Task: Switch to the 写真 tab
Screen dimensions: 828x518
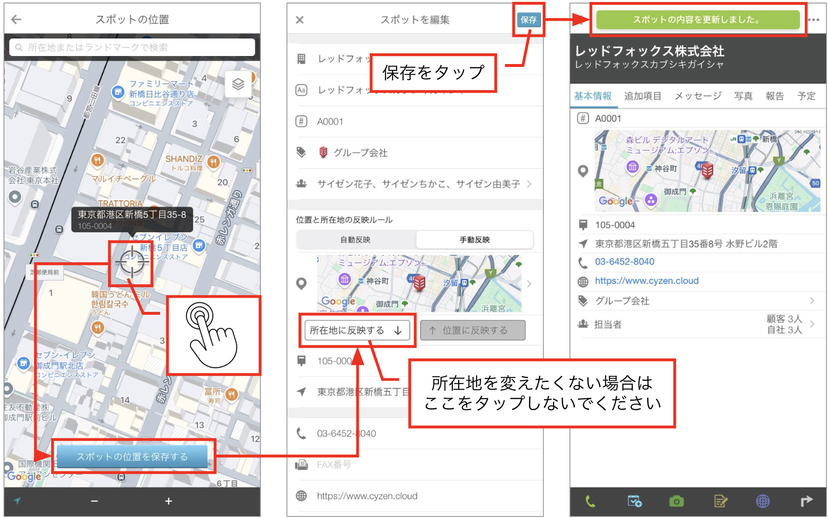Action: 743,96
